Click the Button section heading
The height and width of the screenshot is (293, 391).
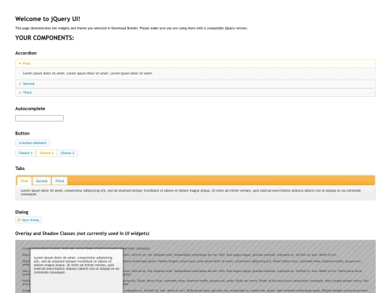(x=22, y=133)
